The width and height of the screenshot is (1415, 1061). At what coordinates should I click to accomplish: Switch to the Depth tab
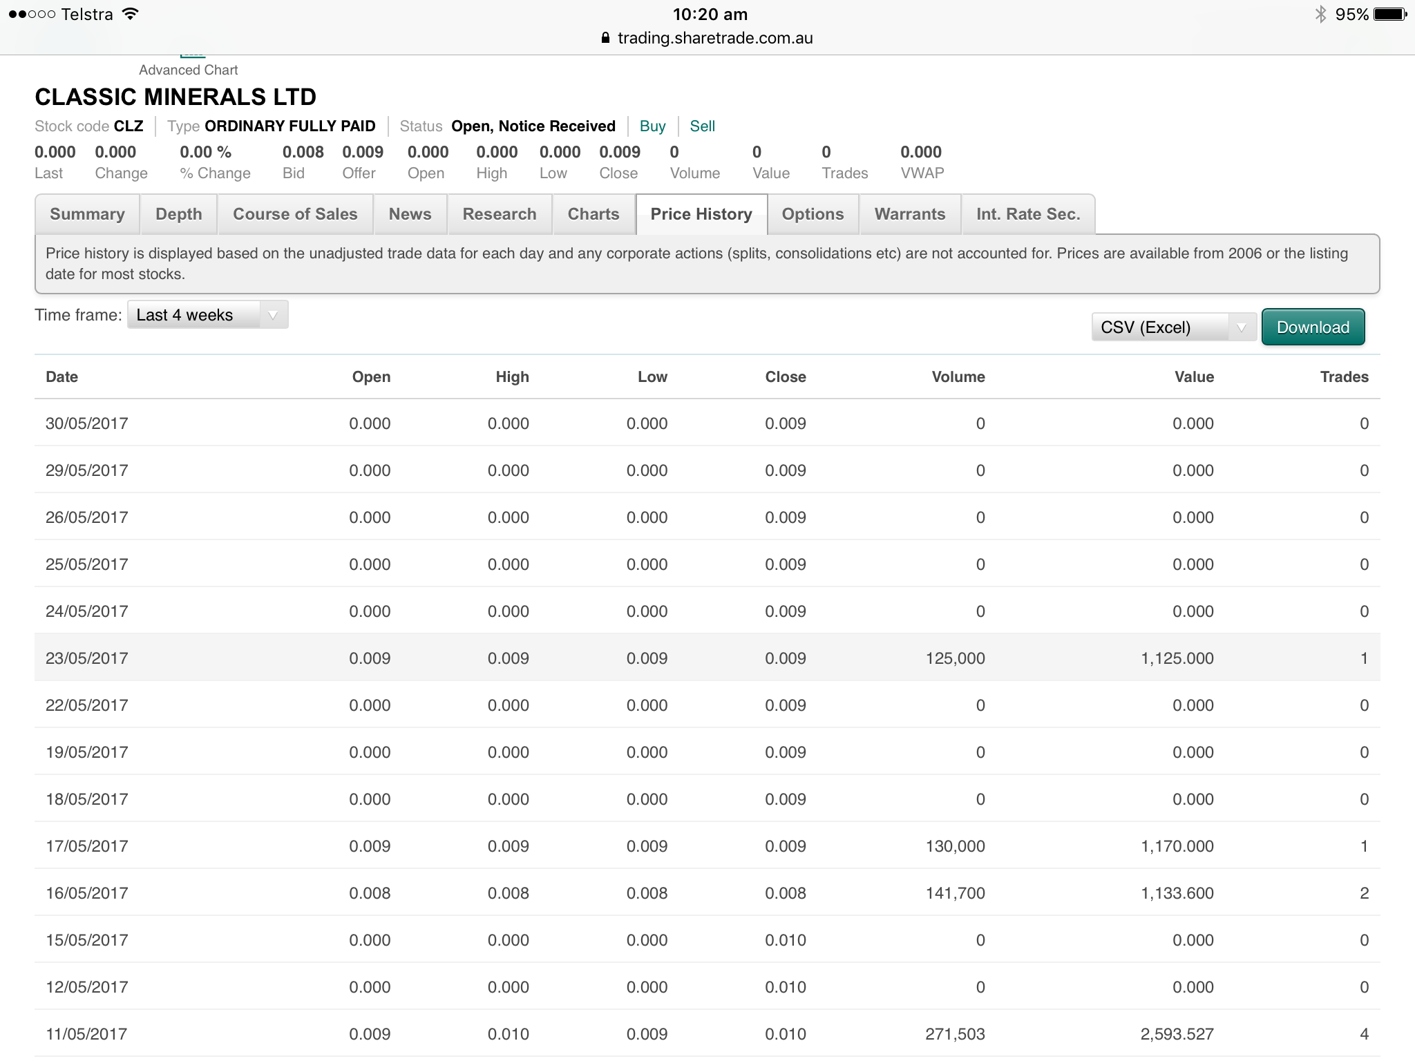pos(179,214)
